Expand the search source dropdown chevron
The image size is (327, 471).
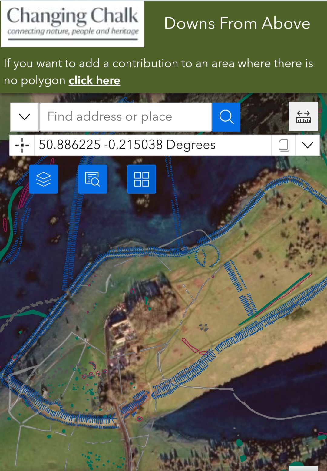click(x=25, y=117)
